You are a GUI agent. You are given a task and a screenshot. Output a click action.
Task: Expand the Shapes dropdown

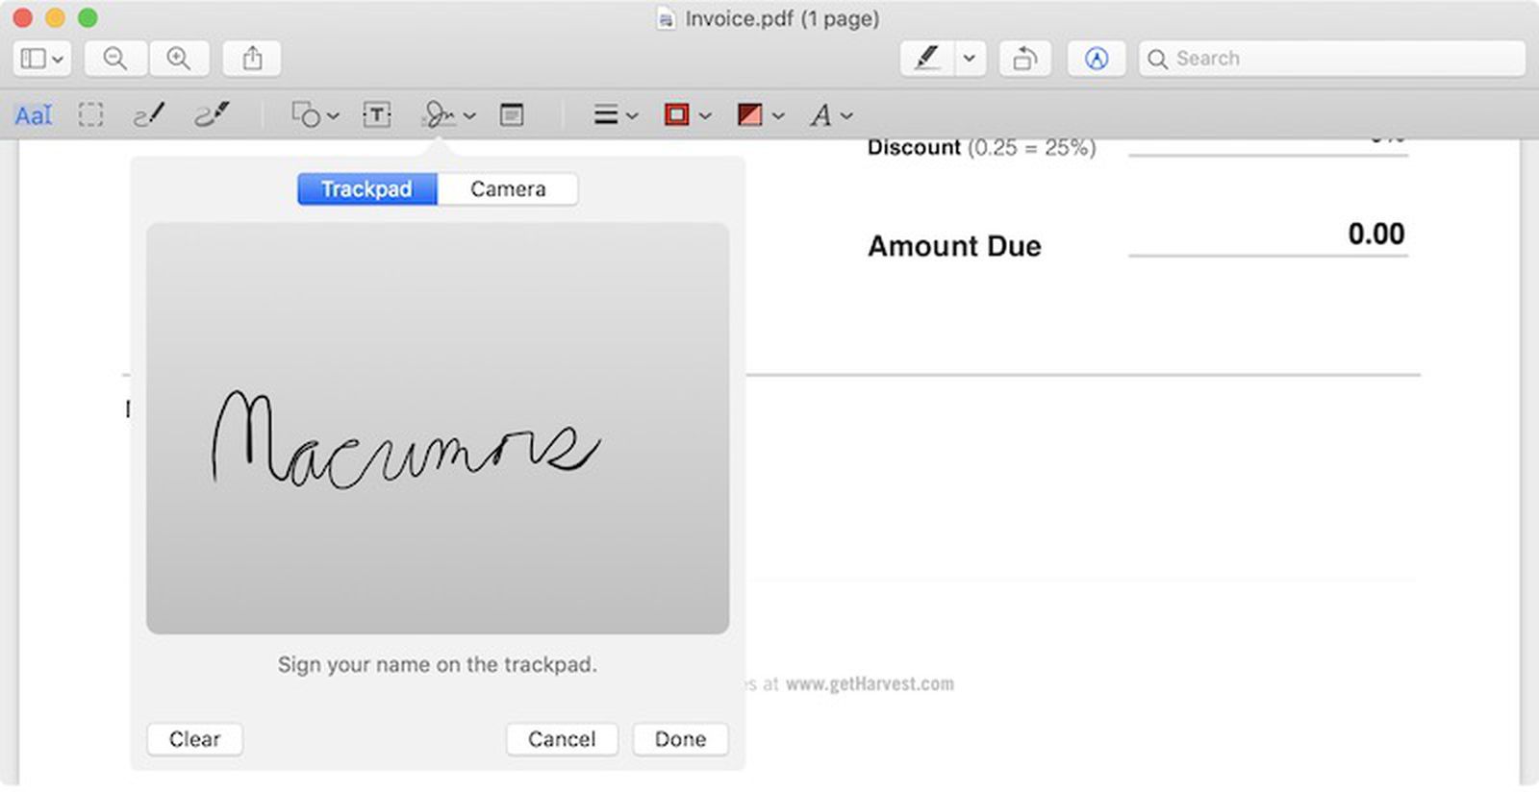click(x=315, y=115)
